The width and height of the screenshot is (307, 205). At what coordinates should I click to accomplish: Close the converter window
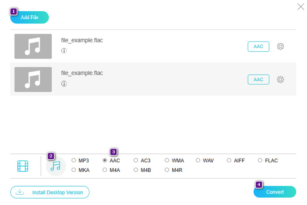pos(301,6)
